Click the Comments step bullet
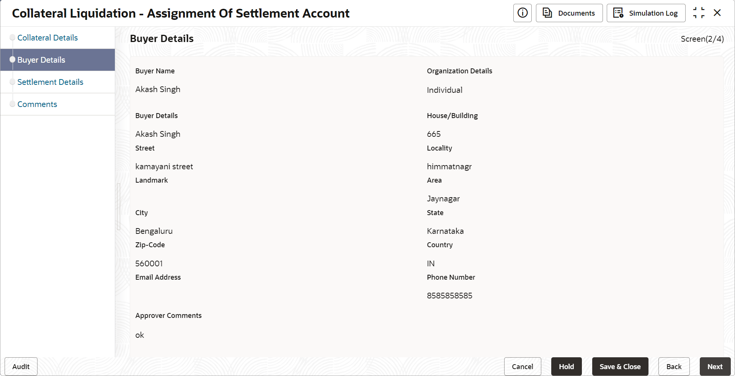The height and width of the screenshot is (376, 735). point(13,104)
